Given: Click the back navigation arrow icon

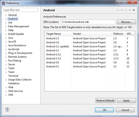Looking at the screenshot, I should pos(118,10).
